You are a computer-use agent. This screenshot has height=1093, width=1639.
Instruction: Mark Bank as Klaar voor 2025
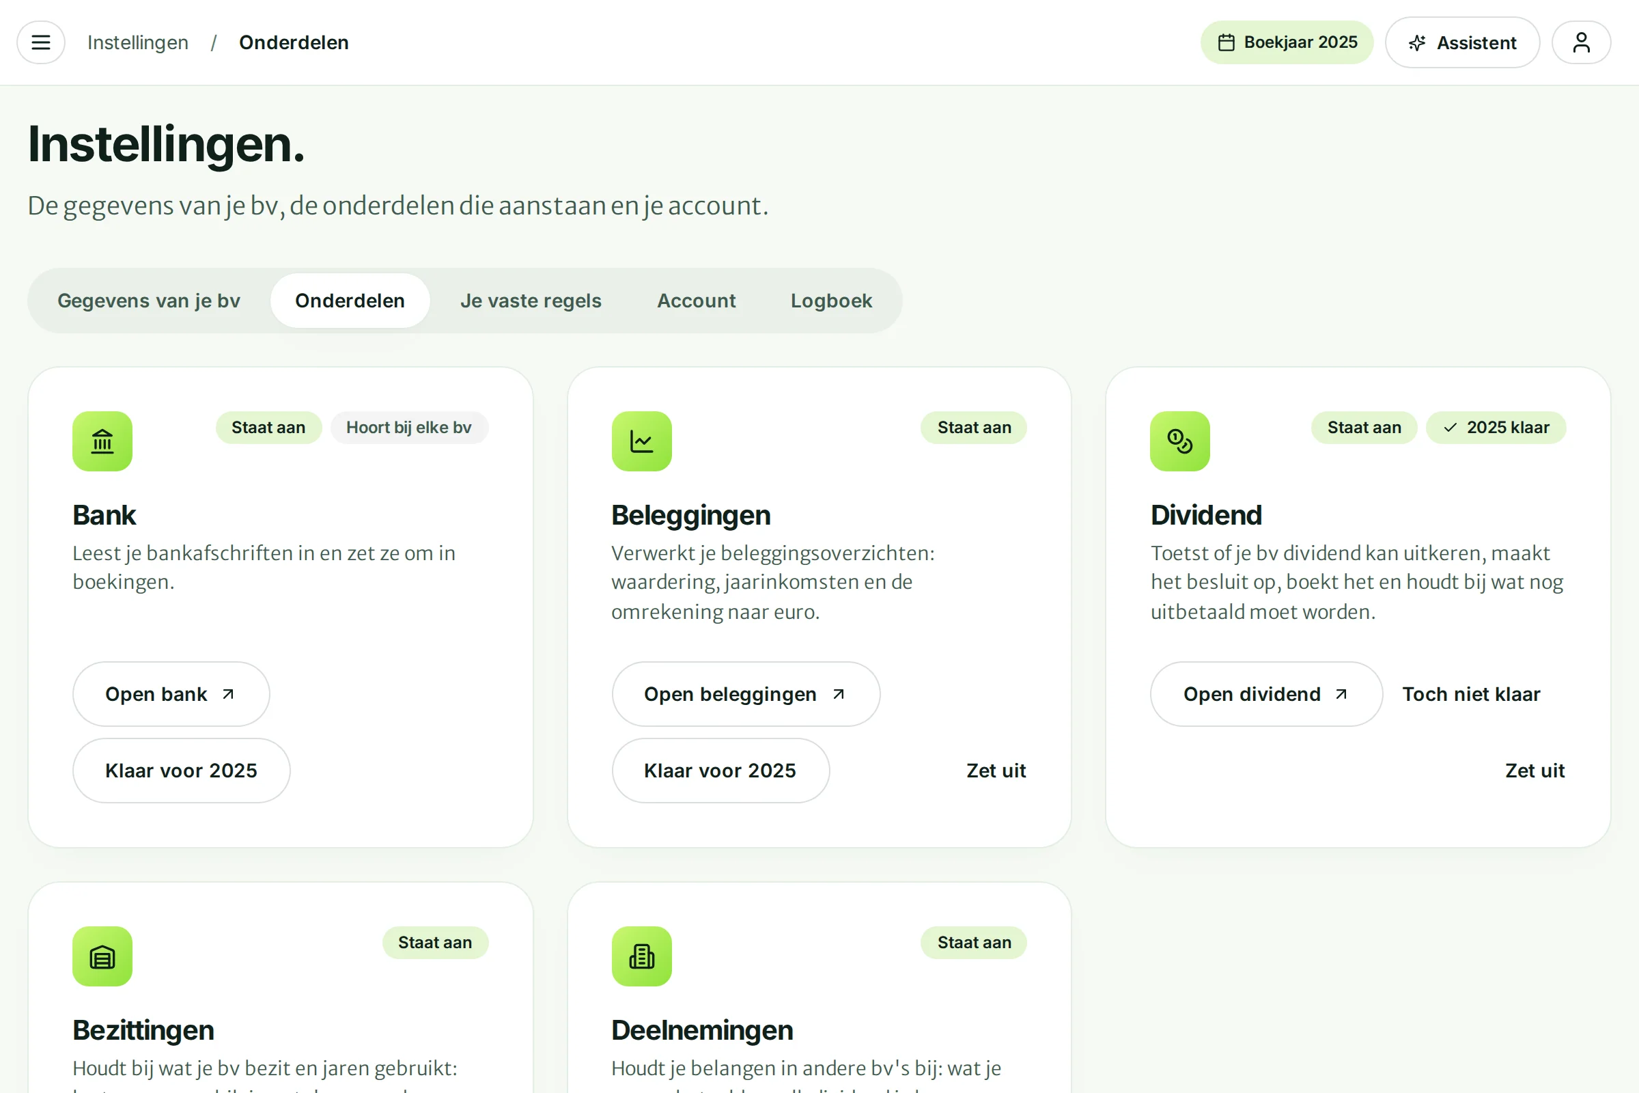click(x=181, y=771)
